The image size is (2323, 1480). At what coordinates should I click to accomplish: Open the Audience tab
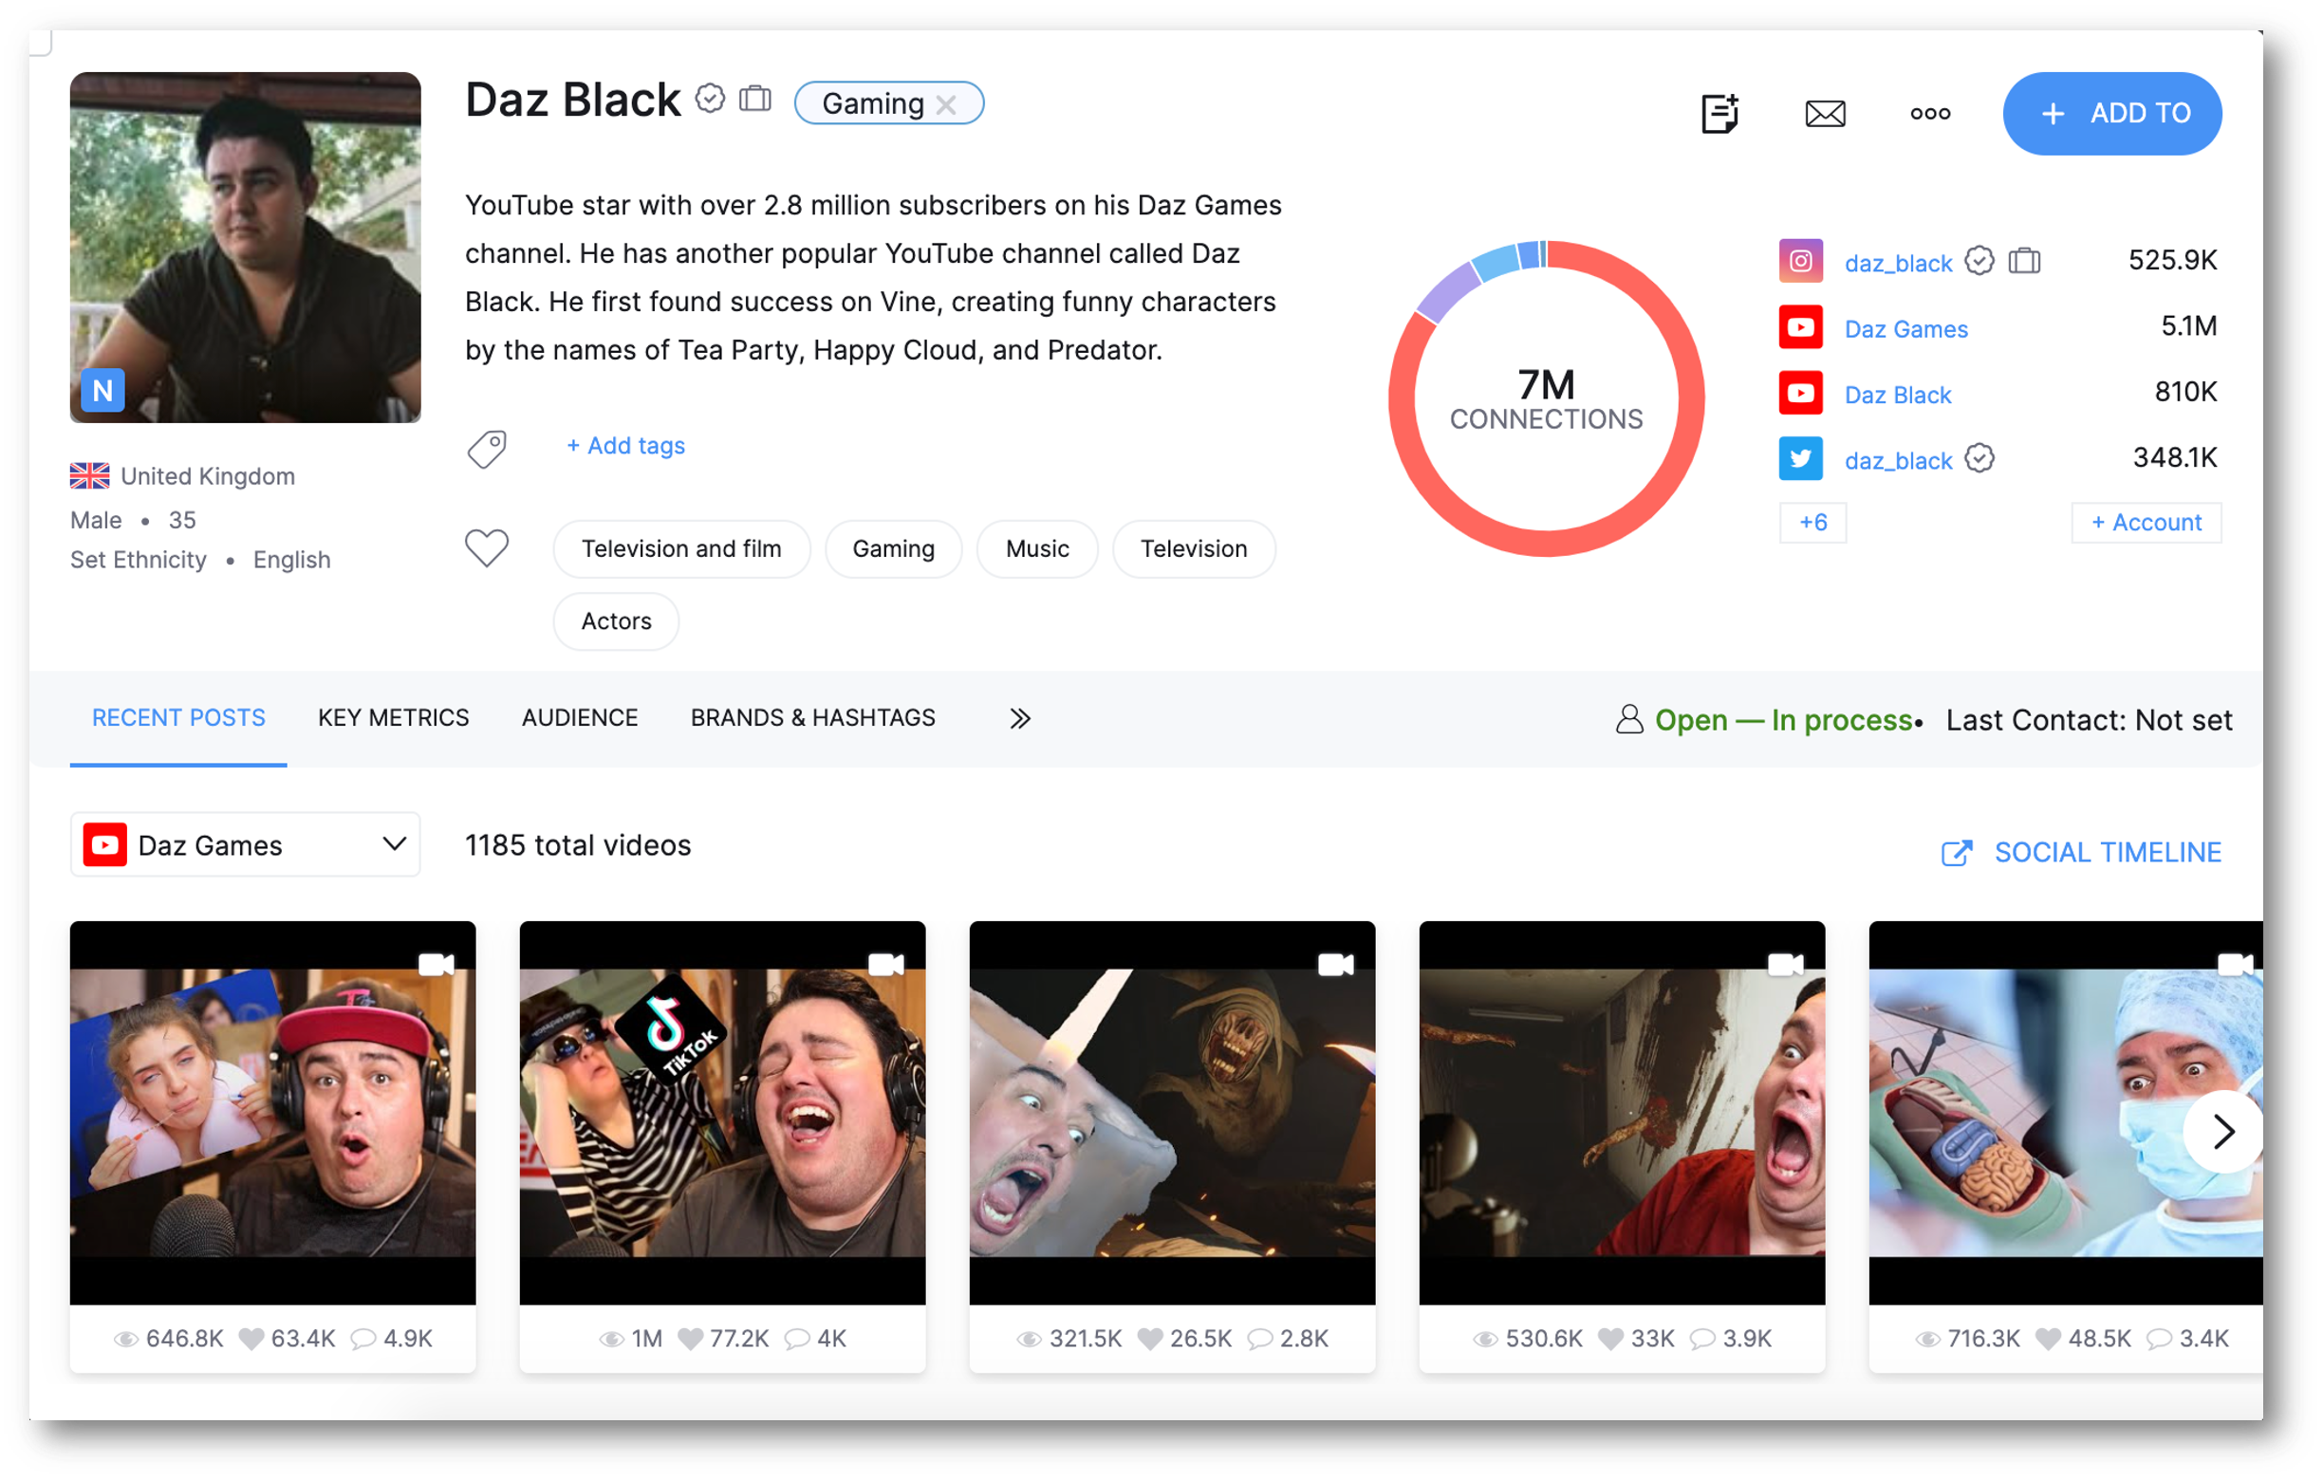click(x=580, y=718)
